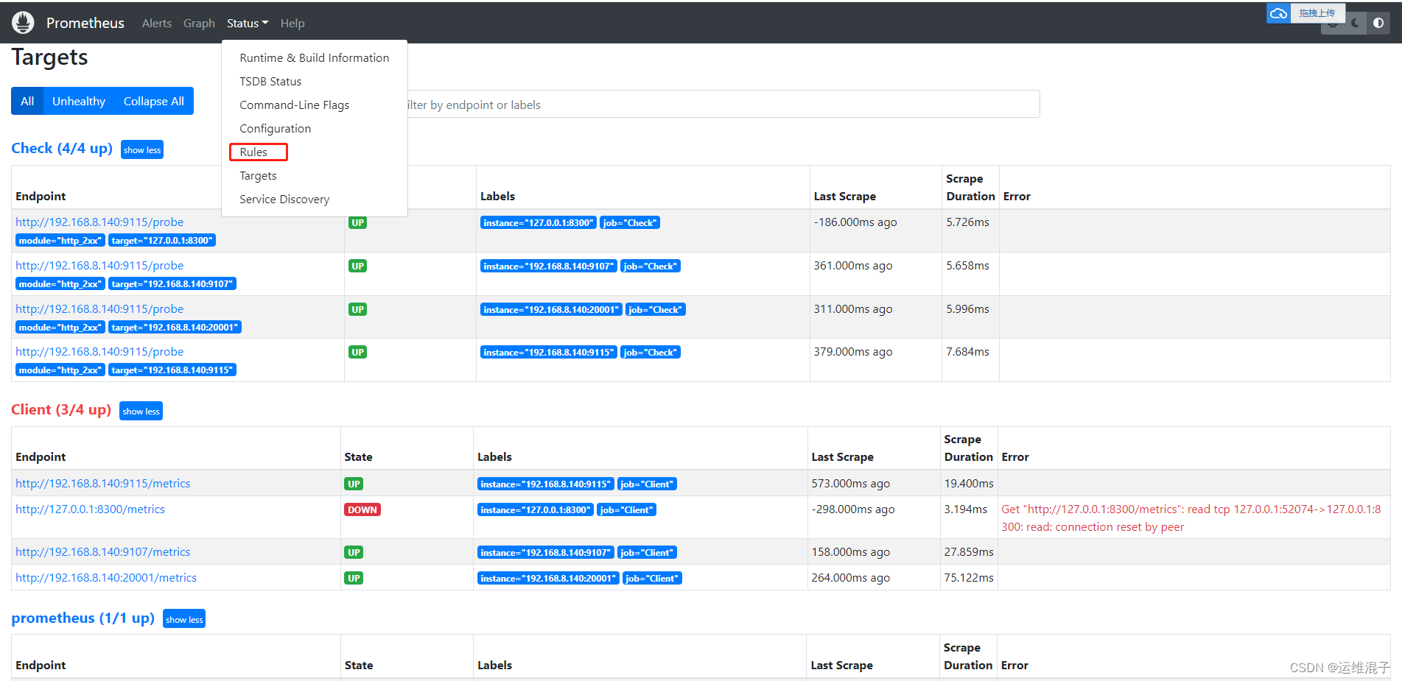Screen dimensions: 1402x681
Task: Select Targets in Status menu
Action: click(315, 176)
